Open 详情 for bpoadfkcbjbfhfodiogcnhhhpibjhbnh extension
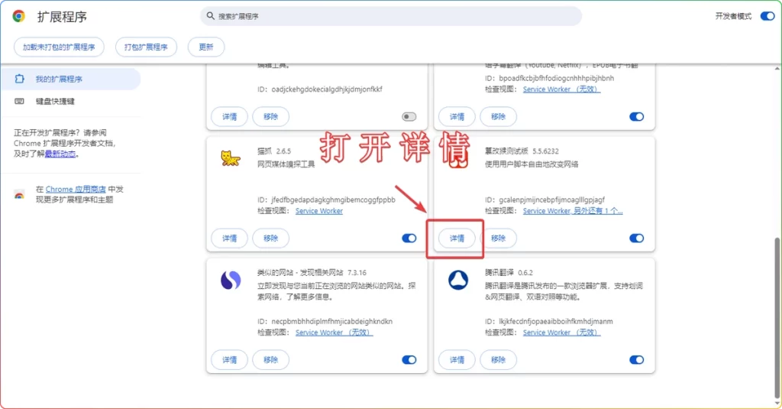782x409 pixels. tap(457, 117)
